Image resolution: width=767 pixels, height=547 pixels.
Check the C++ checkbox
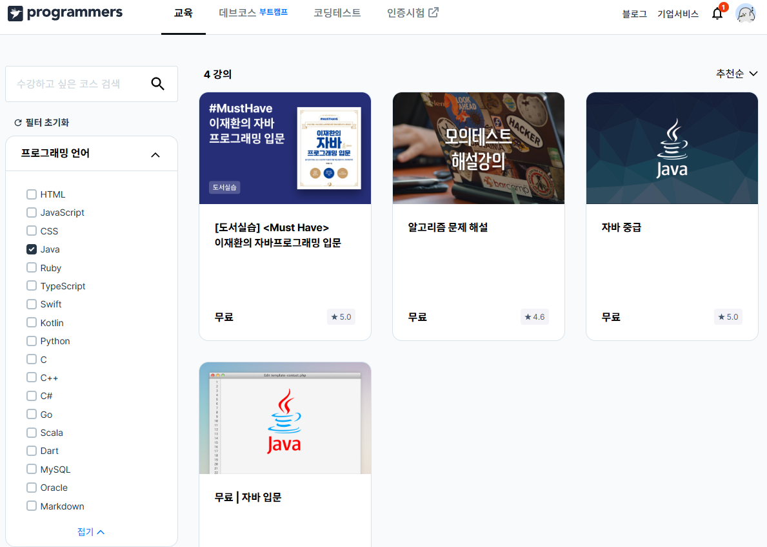[32, 378]
